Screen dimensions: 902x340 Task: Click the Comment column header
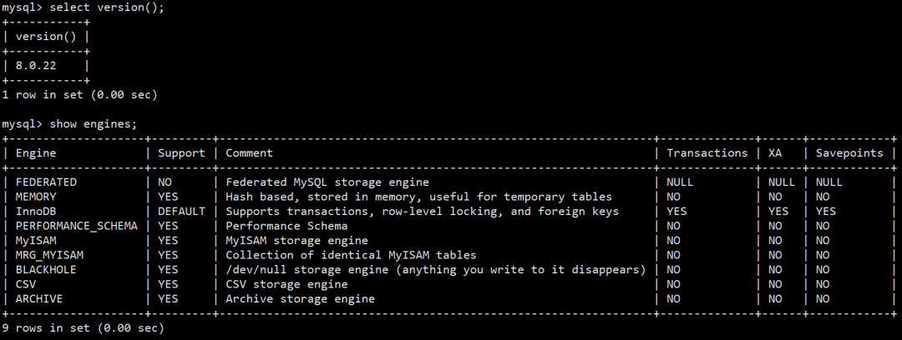(249, 153)
